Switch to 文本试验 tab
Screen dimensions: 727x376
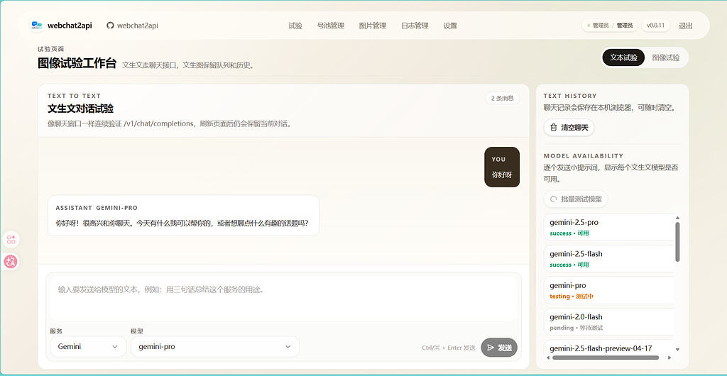[623, 57]
